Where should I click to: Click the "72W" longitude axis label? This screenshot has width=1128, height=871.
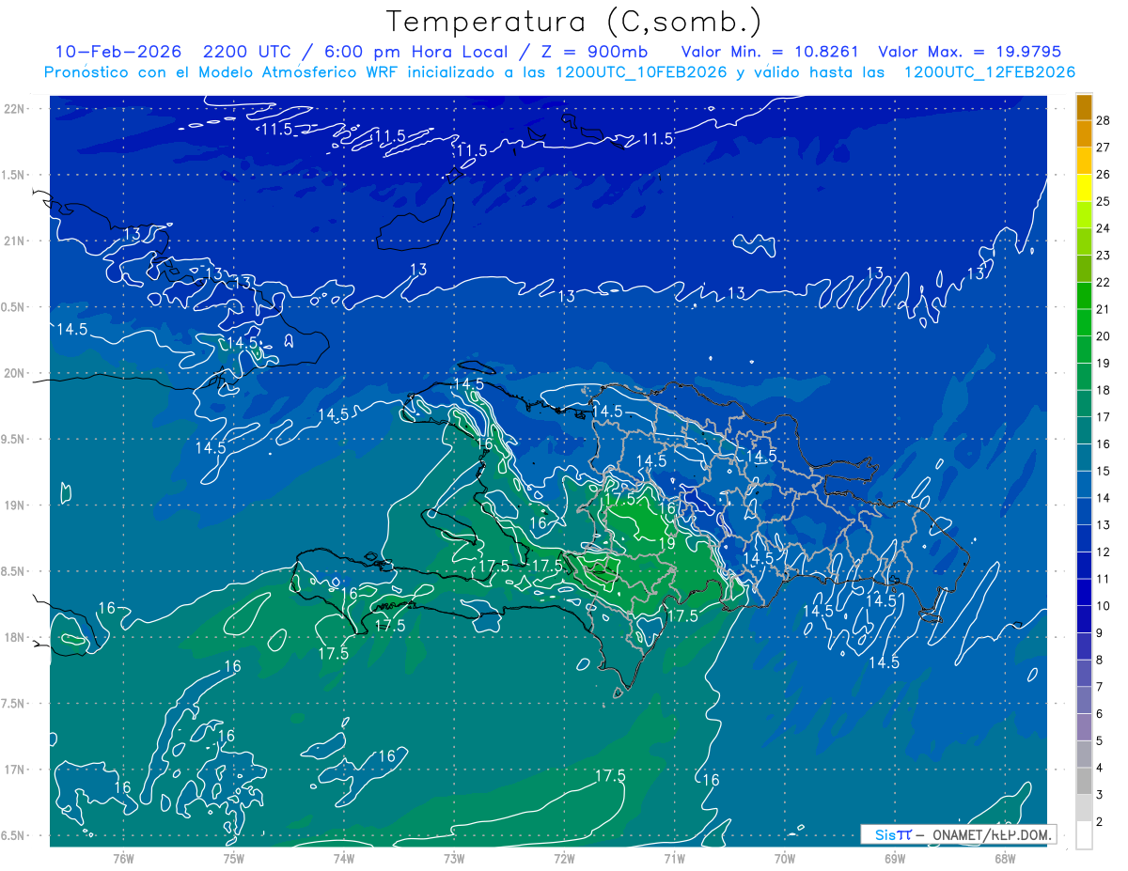pyautogui.click(x=564, y=858)
